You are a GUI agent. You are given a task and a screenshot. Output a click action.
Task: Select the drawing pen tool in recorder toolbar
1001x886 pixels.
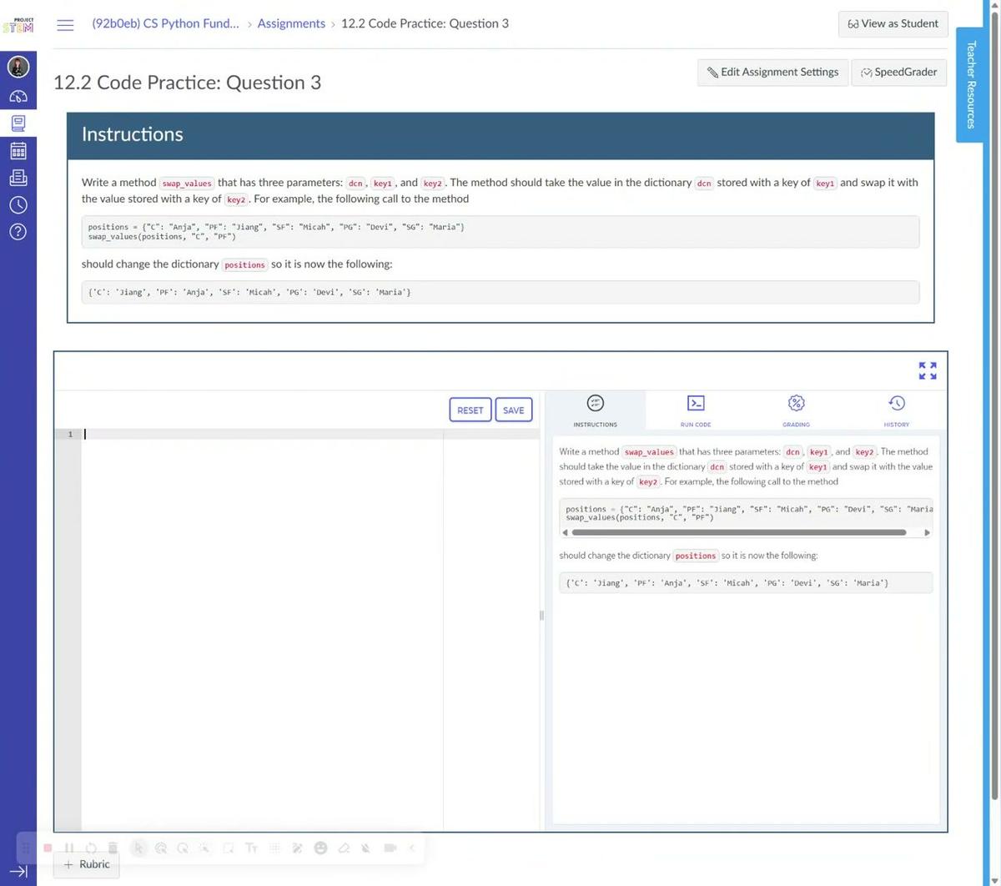click(x=297, y=848)
